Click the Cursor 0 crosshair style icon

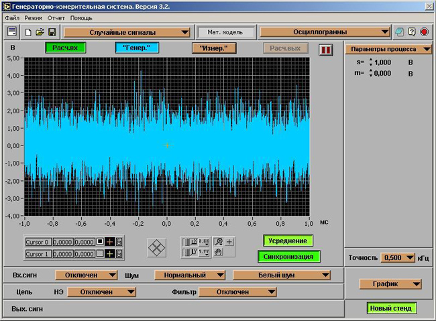click(x=110, y=242)
